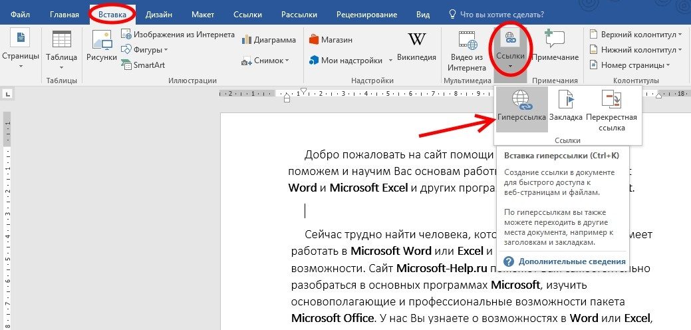This screenshot has width=691, height=330.
Task: Open the Номер страницы dropdown
Action: tap(632, 65)
